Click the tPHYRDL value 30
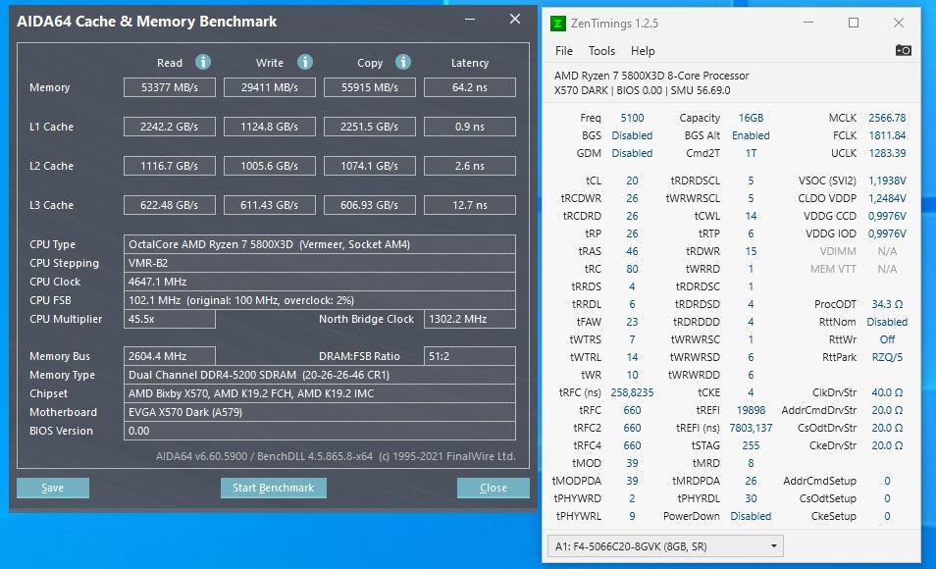The height and width of the screenshot is (569, 936). (x=751, y=498)
